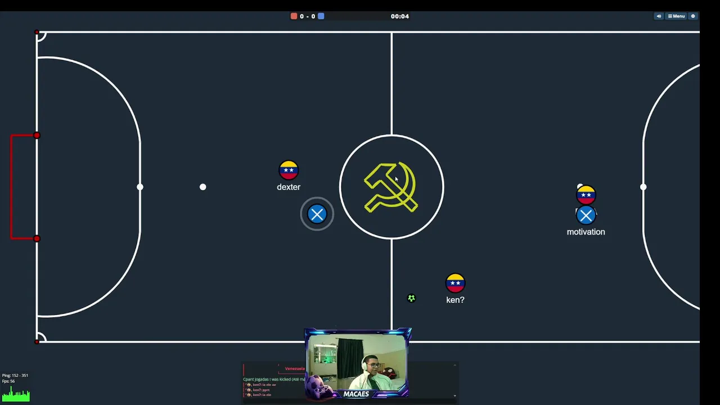Click the dexter player name label
Viewport: 720px width, 405px height.
point(289,187)
